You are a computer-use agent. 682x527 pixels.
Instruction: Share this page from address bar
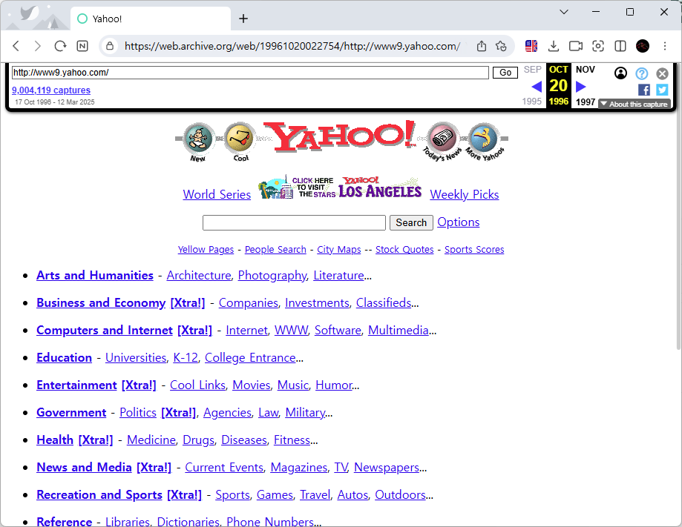[482, 46]
